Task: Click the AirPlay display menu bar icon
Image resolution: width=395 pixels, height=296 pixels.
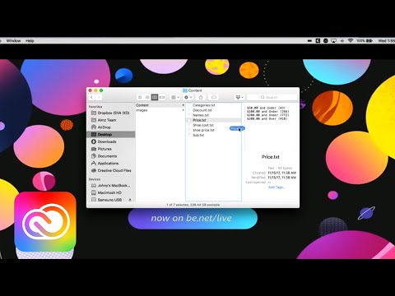Action: tap(333, 40)
